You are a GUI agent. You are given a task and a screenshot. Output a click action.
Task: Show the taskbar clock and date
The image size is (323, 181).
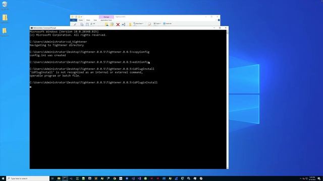[x=312, y=178]
